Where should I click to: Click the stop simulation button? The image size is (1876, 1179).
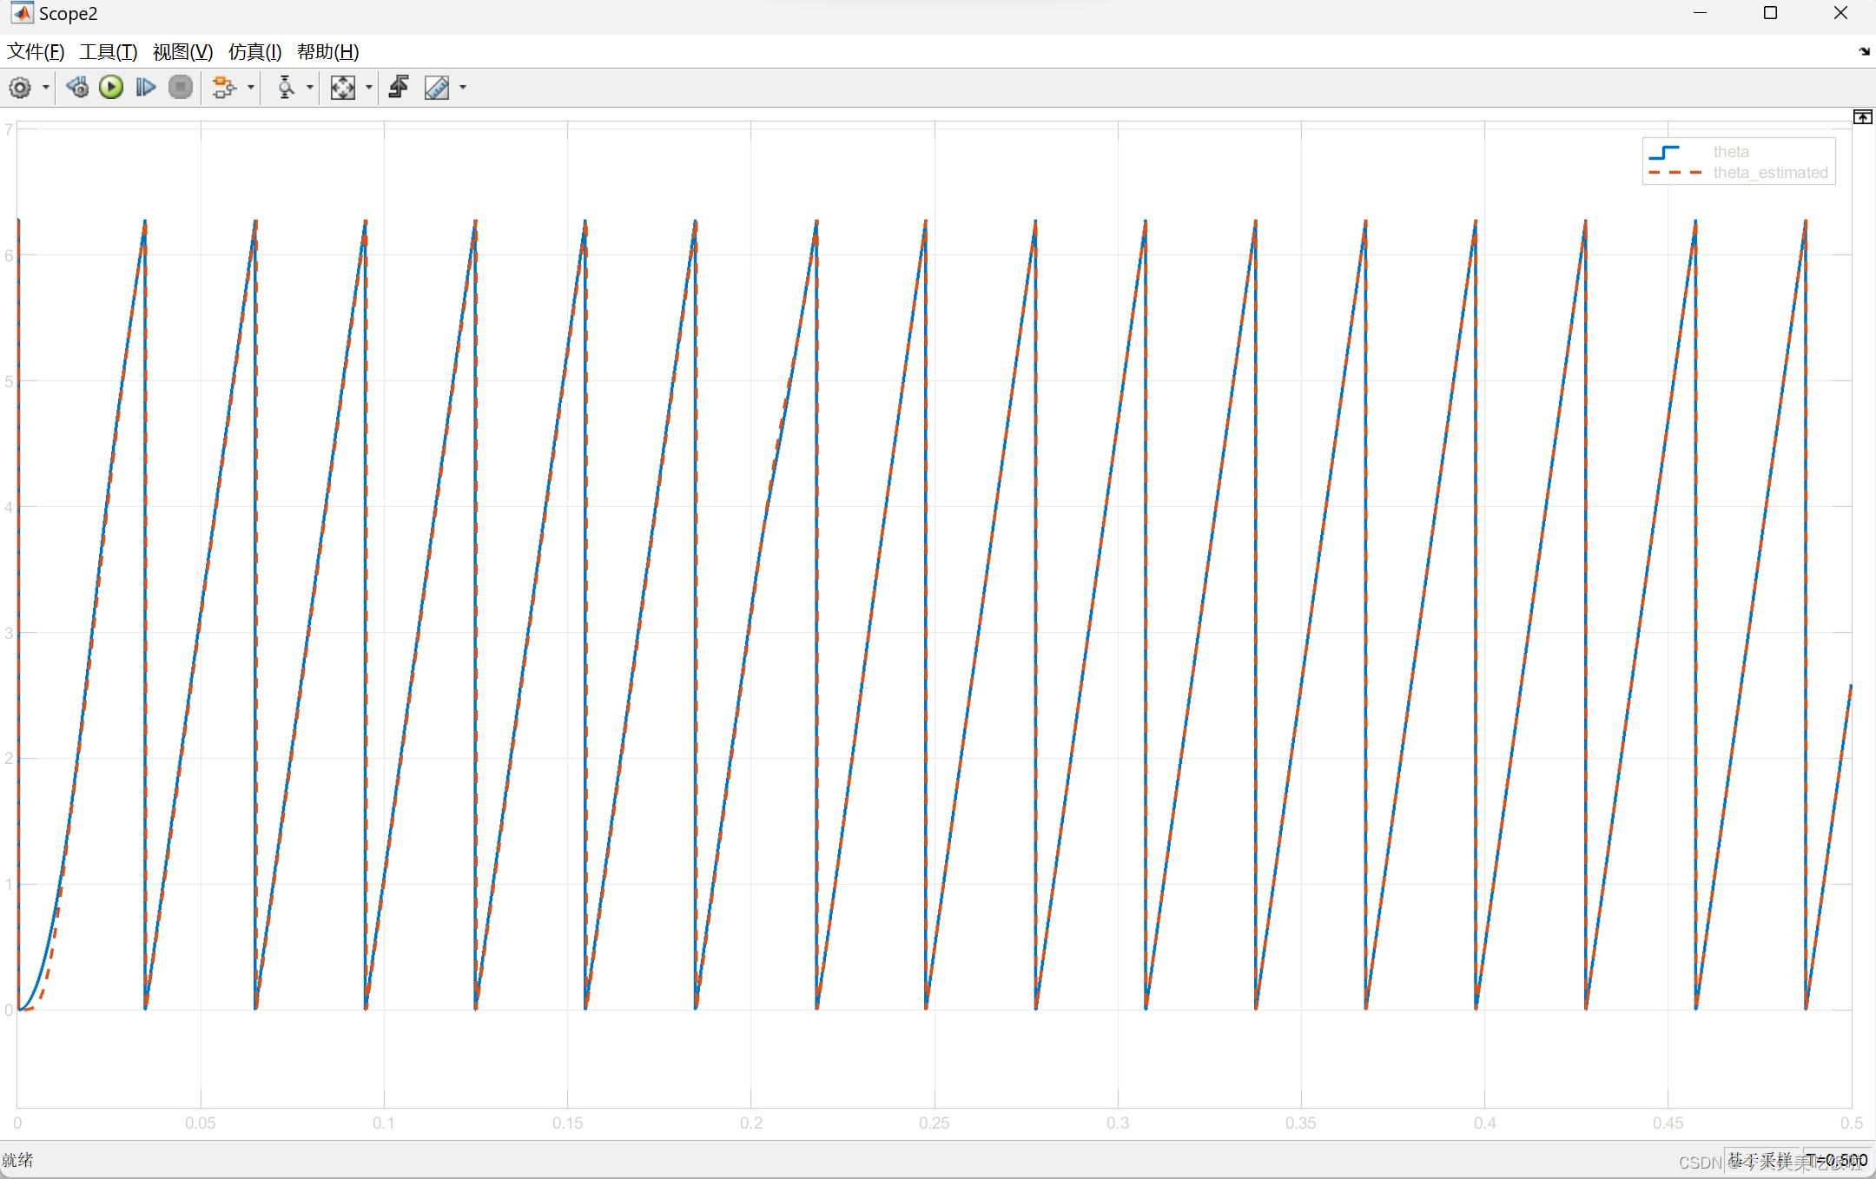[181, 87]
